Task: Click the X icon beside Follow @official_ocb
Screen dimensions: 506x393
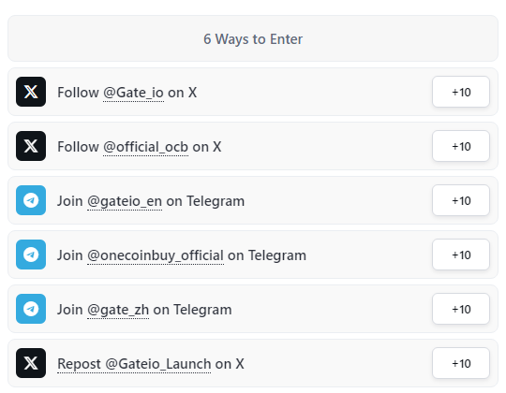Action: [x=31, y=146]
